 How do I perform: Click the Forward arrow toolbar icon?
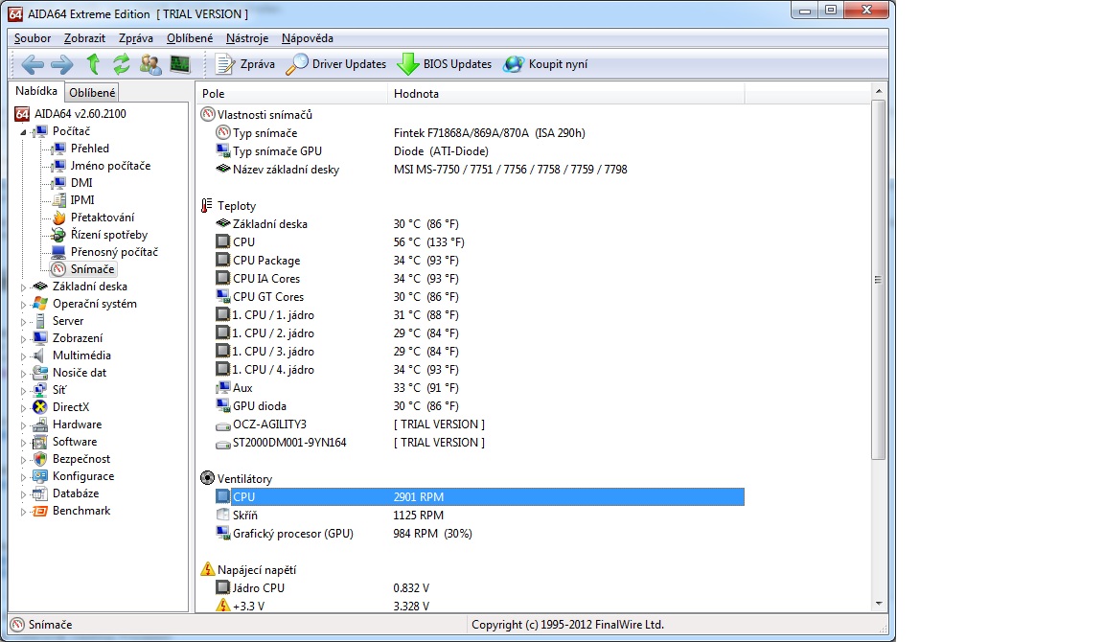[62, 65]
